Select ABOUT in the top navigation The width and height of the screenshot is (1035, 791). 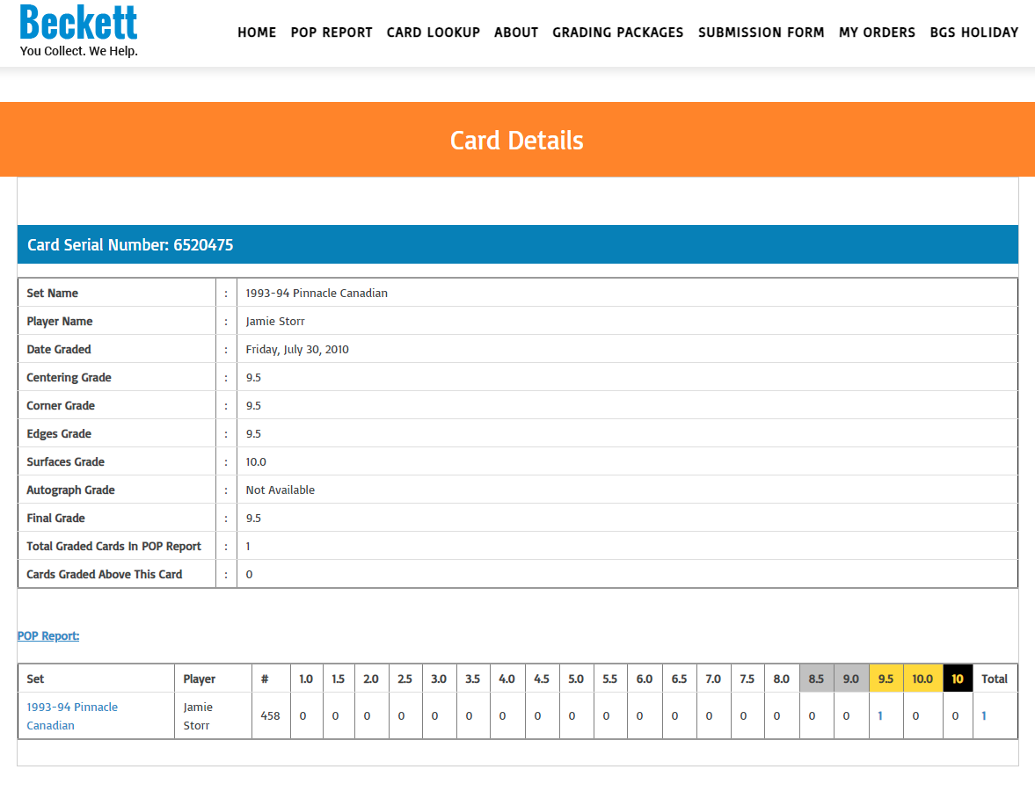(x=516, y=33)
